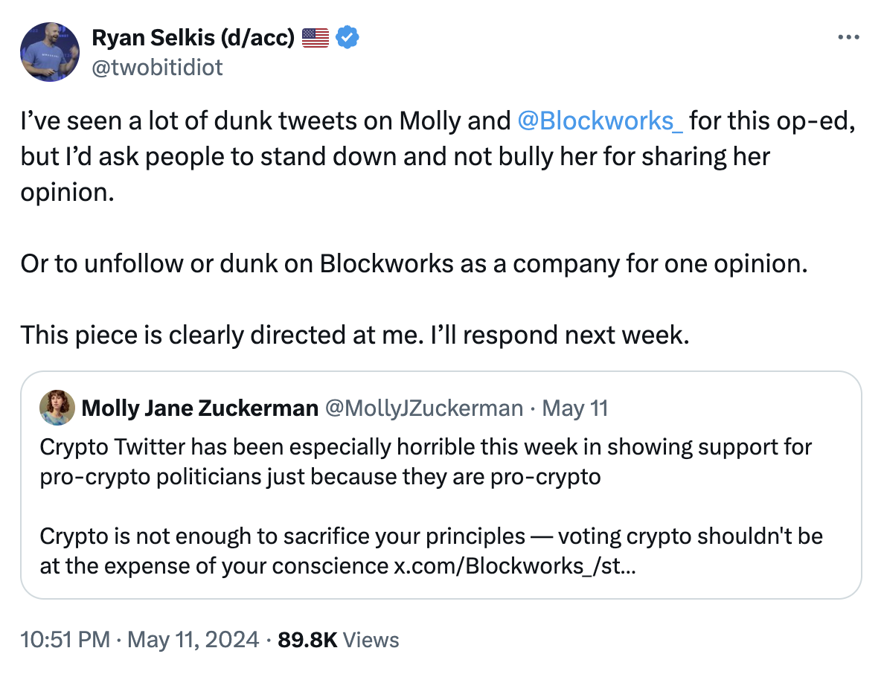Follow the @Blockworks_ mention link
Viewport: 884px width, 677px height.
point(600,121)
